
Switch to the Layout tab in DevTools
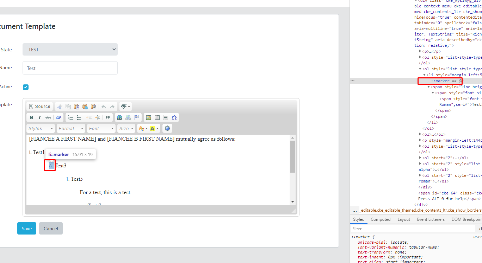tap(404, 219)
